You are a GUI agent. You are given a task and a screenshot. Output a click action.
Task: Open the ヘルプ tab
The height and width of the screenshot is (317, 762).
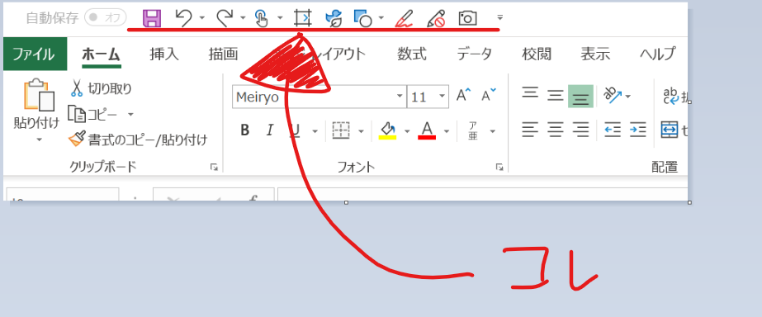657,54
